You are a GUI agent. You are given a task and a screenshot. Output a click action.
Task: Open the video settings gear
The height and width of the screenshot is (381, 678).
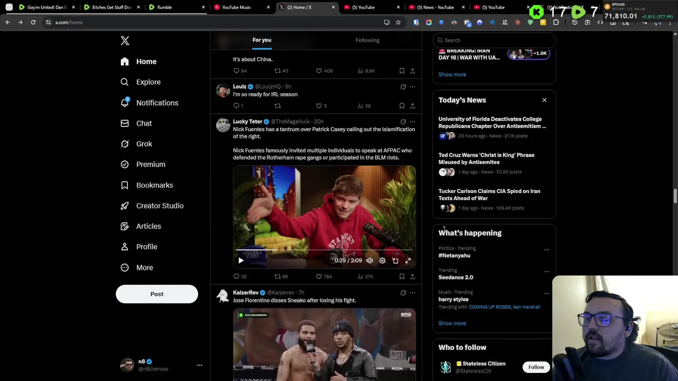coord(382,260)
